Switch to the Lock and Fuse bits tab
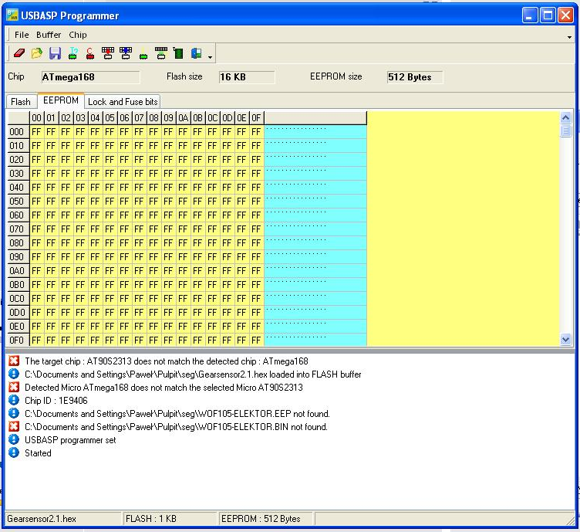 (123, 102)
